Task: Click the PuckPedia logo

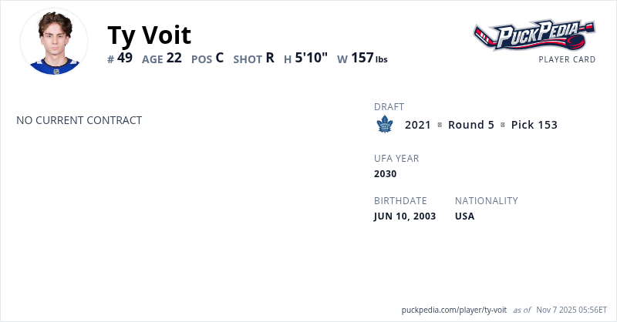Action: (534, 35)
